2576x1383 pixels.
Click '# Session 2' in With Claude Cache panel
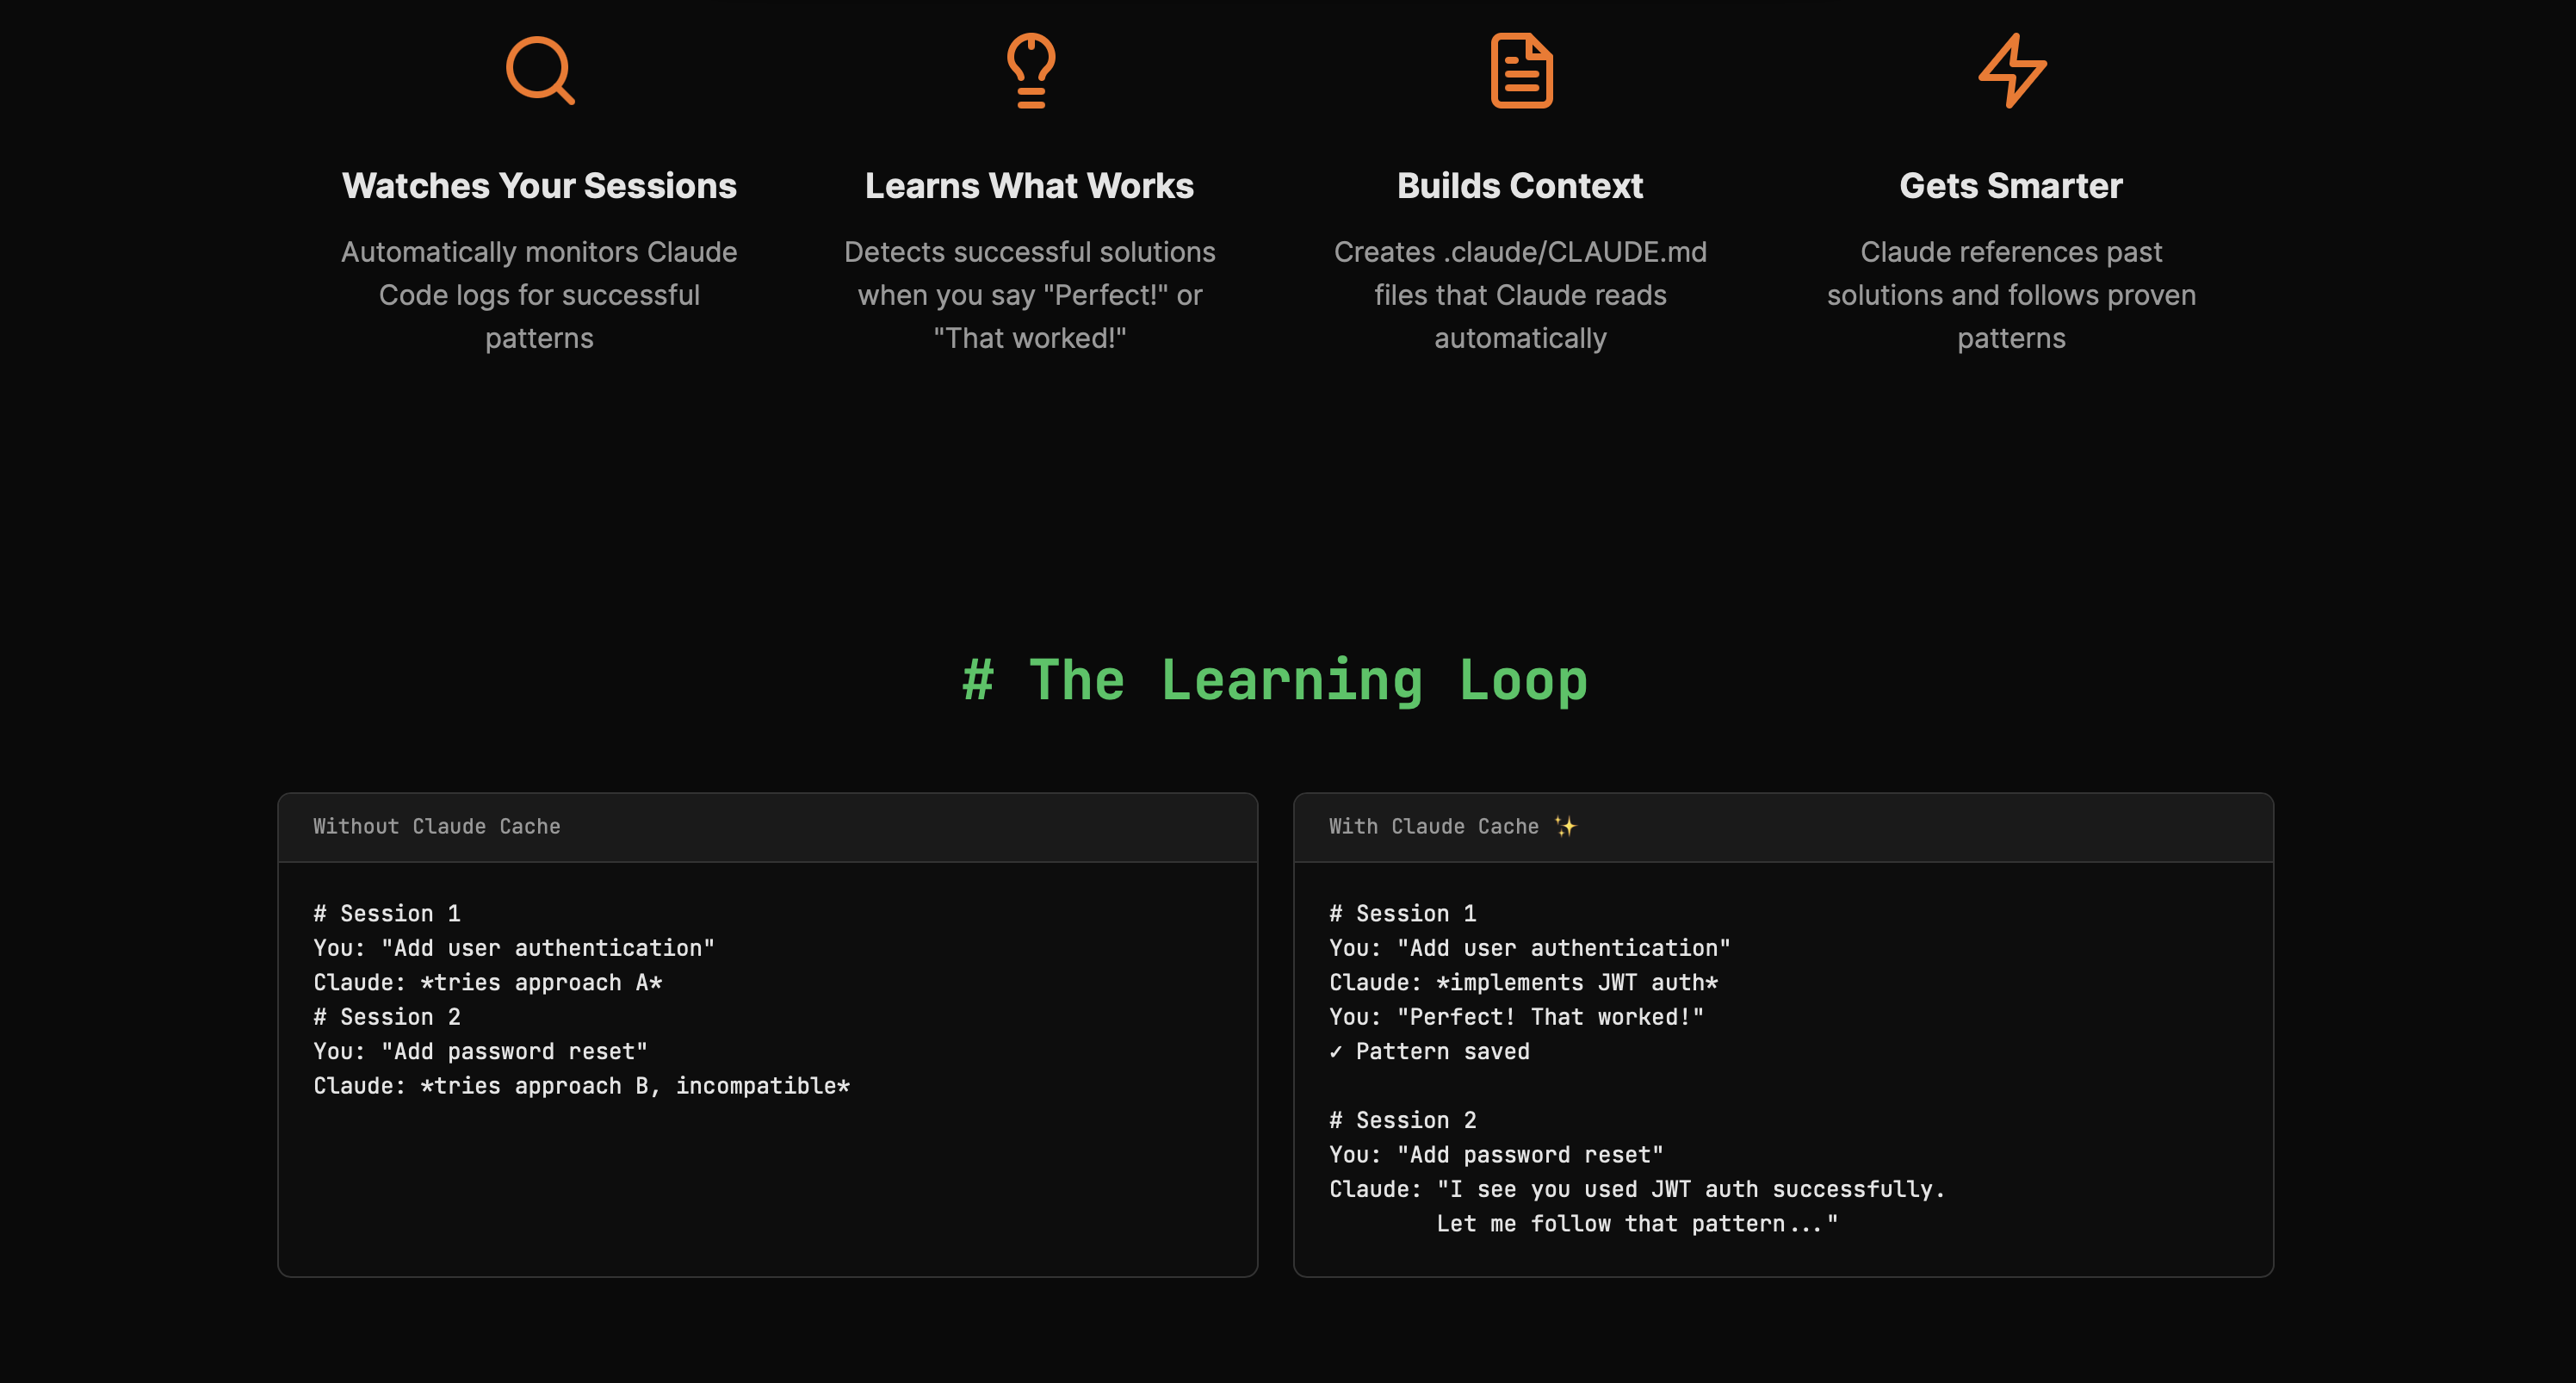(x=1403, y=1120)
